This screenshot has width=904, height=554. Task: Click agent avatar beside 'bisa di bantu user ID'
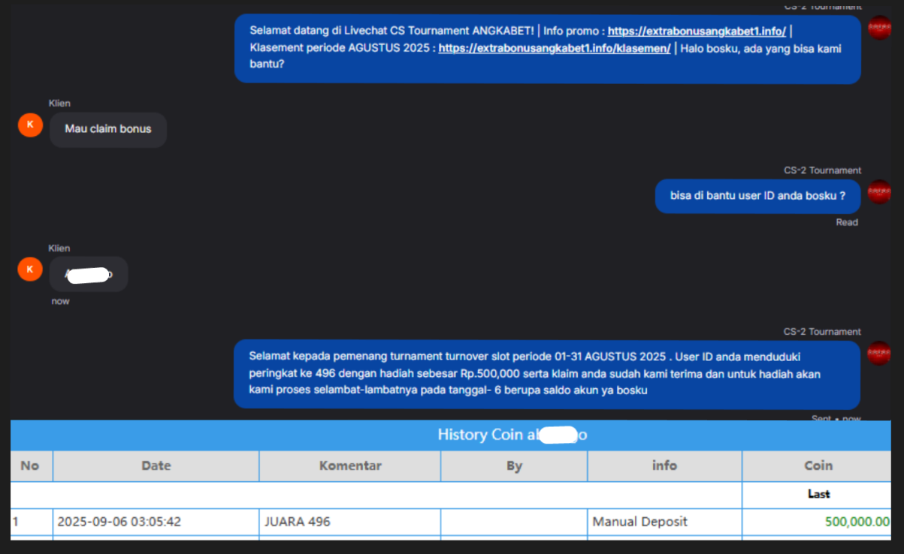pos(879,191)
